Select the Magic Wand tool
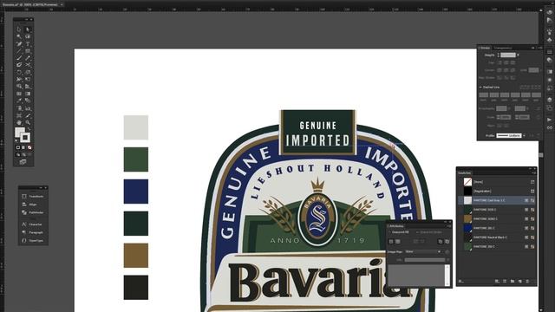Screen dimensions: 555x312 tap(19, 36)
